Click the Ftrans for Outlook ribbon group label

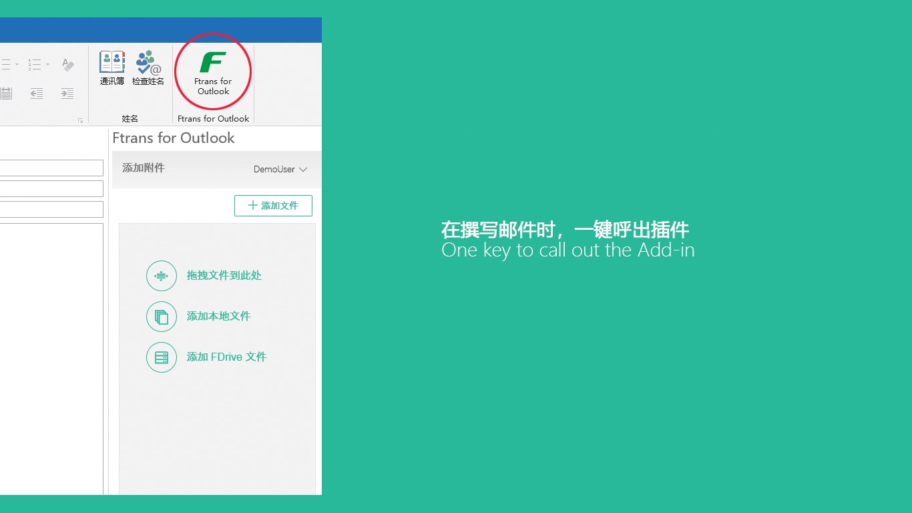(214, 119)
